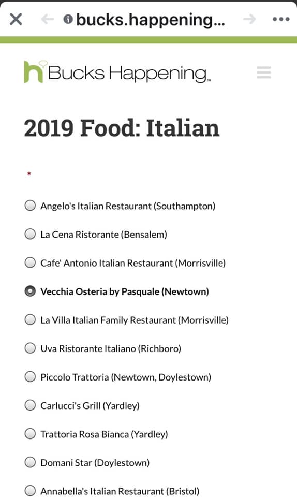Open the hamburger navigation menu
This screenshot has height=497, width=297.
pos(264,72)
